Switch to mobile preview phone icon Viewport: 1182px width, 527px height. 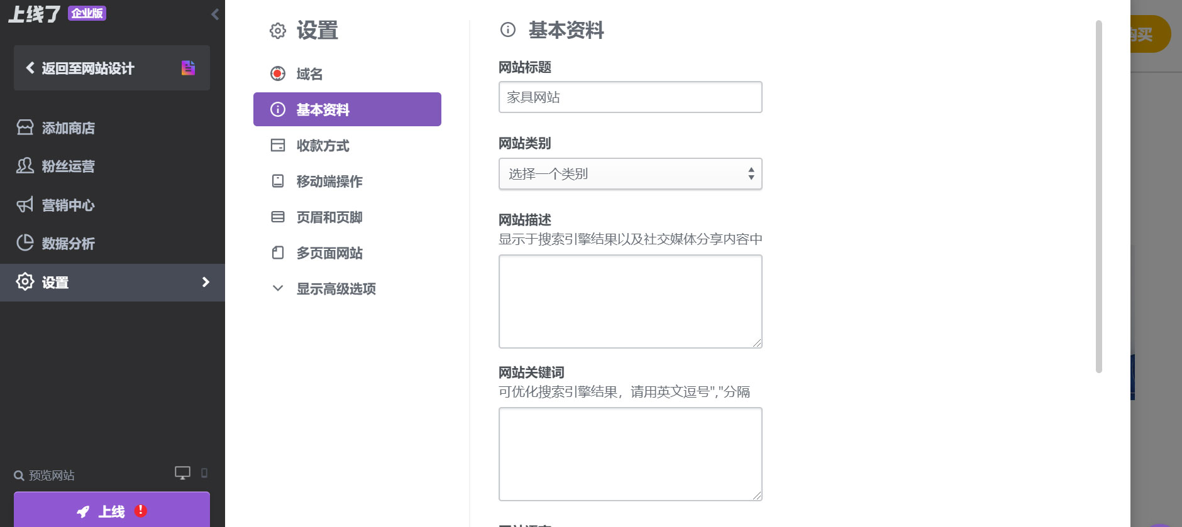point(204,473)
